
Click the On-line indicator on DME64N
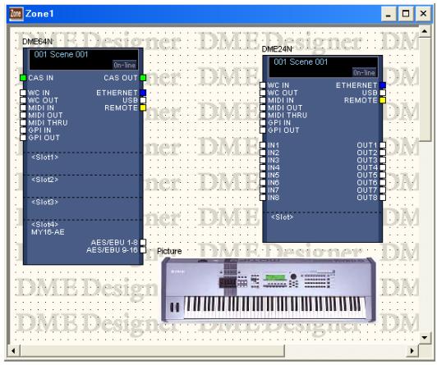125,65
